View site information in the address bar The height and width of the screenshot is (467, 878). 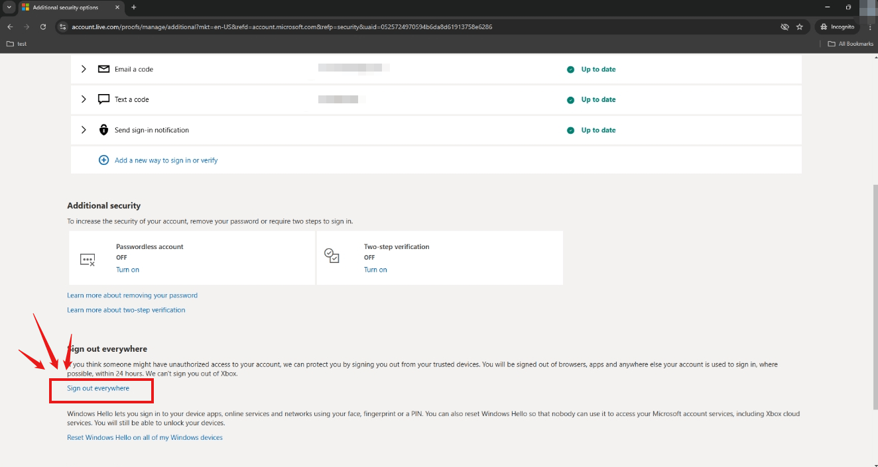tap(63, 27)
